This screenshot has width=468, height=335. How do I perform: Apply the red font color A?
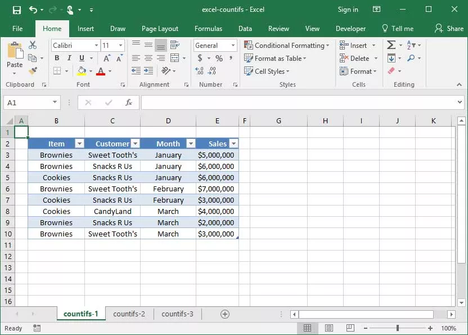tap(101, 71)
